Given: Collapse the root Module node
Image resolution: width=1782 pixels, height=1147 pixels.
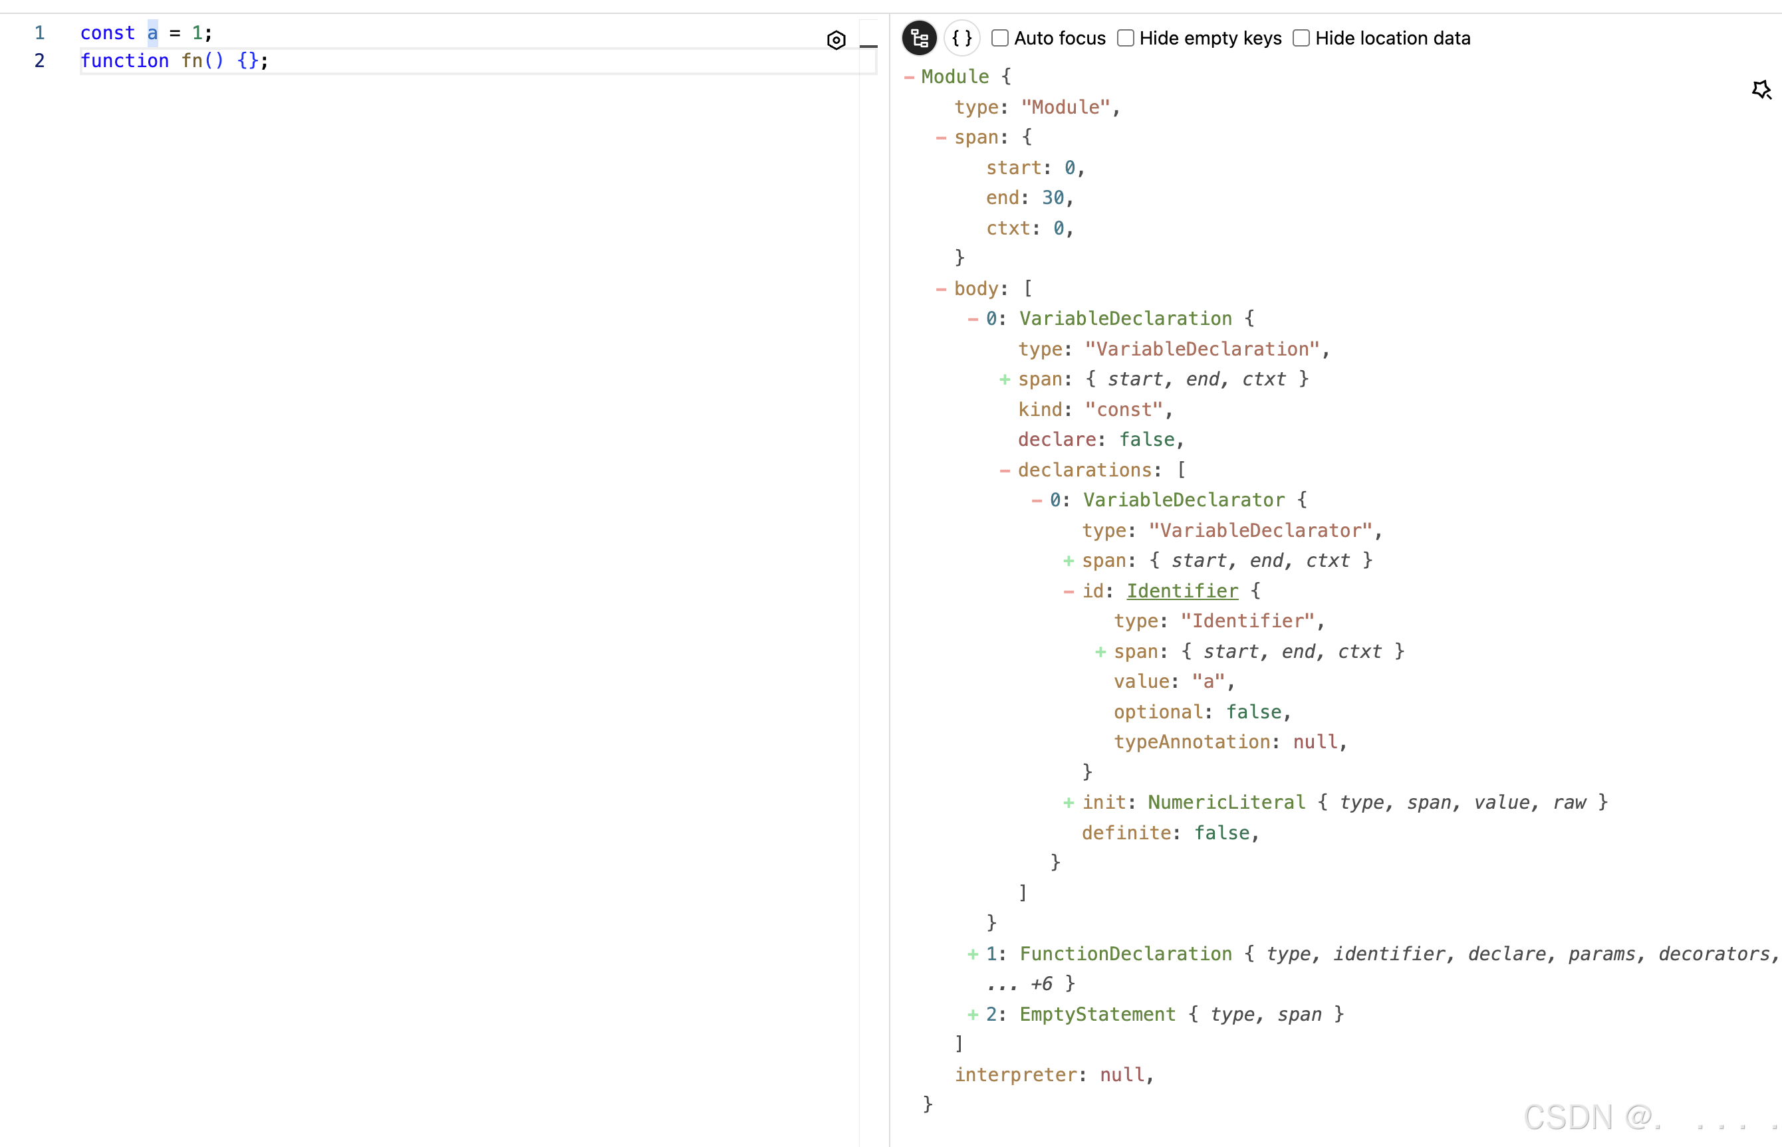Looking at the screenshot, I should [908, 76].
